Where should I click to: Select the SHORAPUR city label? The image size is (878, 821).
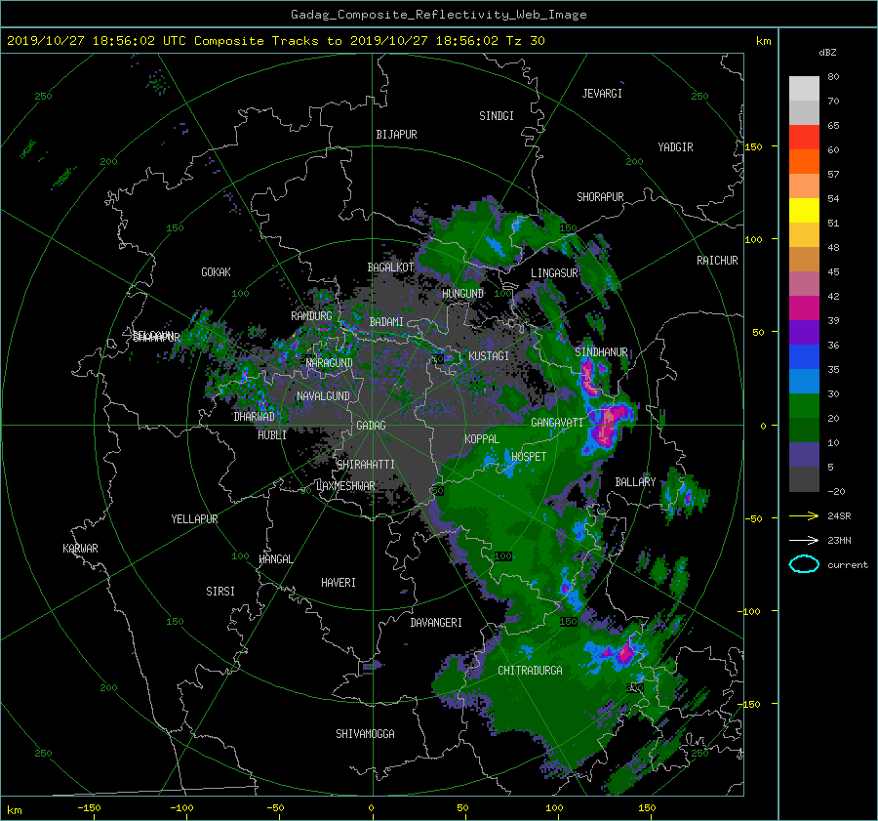(x=600, y=197)
